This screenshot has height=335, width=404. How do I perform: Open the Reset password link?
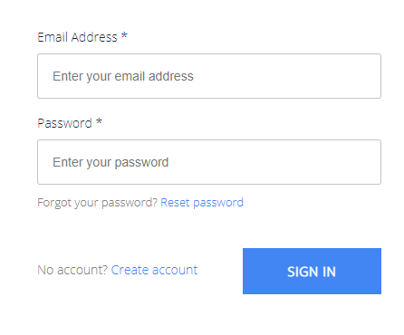pyautogui.click(x=202, y=203)
